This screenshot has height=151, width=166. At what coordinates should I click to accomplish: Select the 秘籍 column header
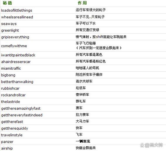point(7,3)
